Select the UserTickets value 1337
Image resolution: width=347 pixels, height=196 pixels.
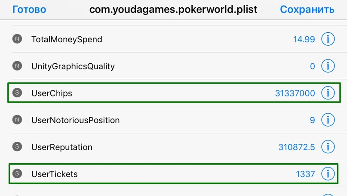tap(305, 174)
